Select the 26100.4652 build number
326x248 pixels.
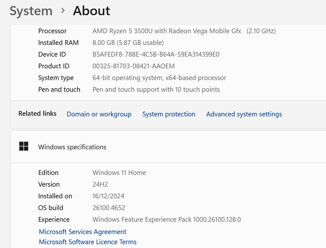point(109,208)
